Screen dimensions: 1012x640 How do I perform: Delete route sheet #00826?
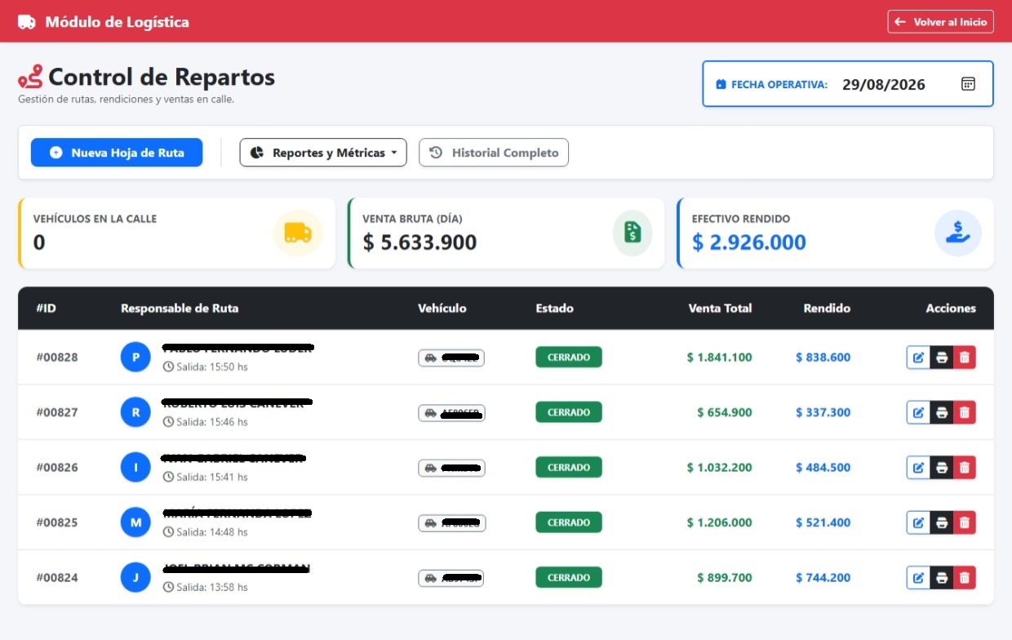tap(965, 468)
